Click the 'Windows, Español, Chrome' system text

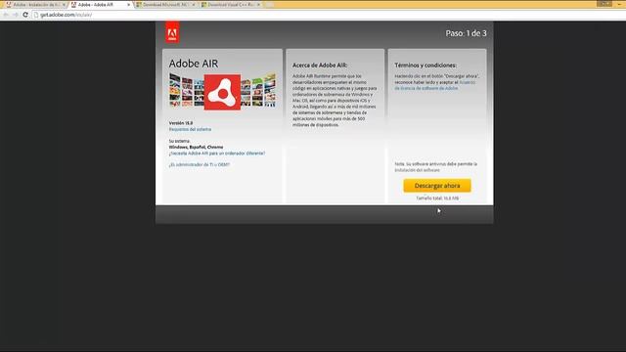196,147
